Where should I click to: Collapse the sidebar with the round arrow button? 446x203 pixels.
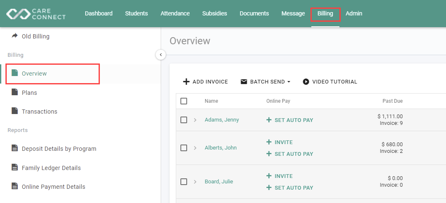(161, 55)
